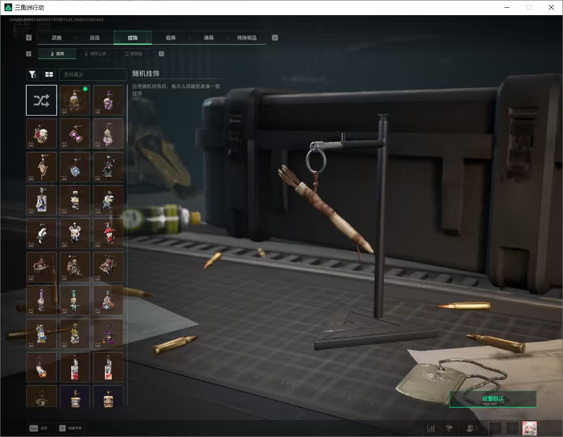Open the 特殊物品 tab

[x=247, y=38]
